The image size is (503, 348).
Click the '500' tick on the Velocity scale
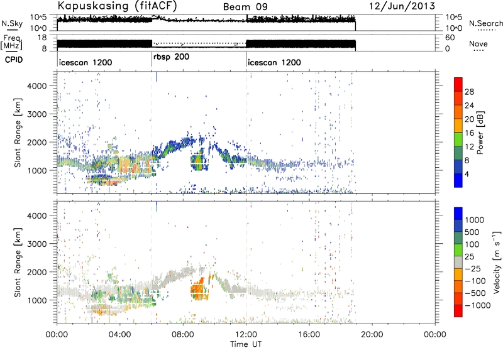[x=472, y=232]
